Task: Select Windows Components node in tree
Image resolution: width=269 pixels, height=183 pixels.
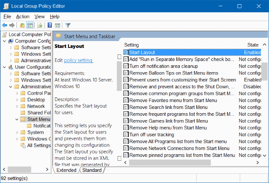Action: [39, 139]
